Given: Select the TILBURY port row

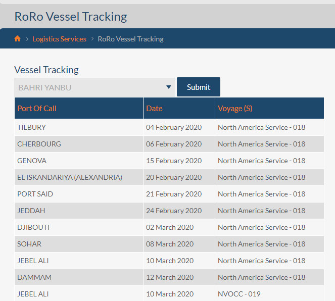Looking at the screenshot, I should (x=169, y=127).
